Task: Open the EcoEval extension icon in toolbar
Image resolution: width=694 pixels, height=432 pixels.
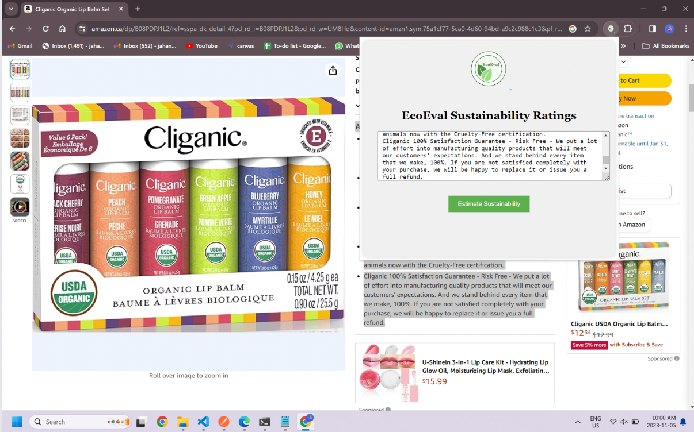Action: [x=611, y=29]
